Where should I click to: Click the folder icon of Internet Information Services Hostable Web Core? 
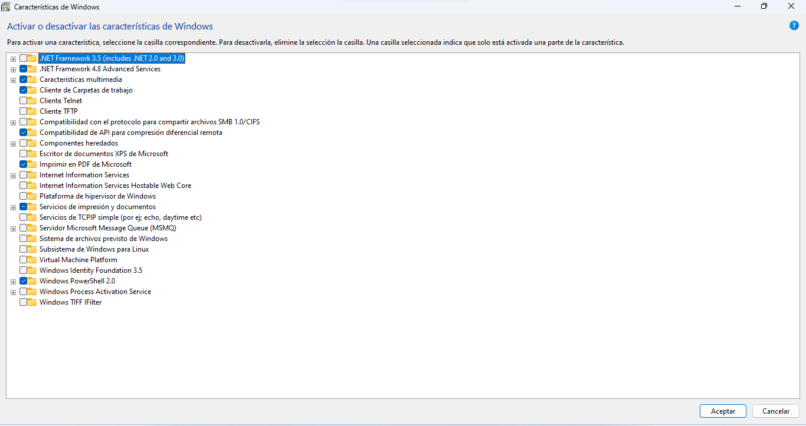pos(32,186)
